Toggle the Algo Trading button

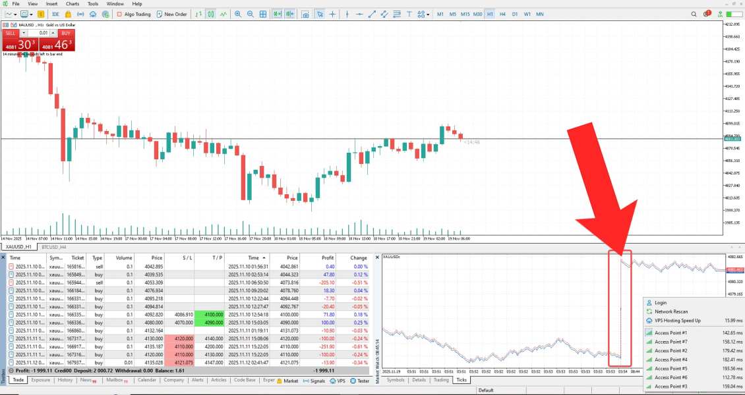coord(134,14)
